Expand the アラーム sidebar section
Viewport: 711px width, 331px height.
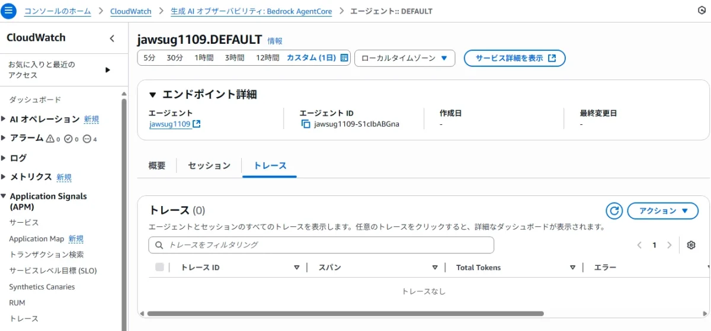(5, 138)
